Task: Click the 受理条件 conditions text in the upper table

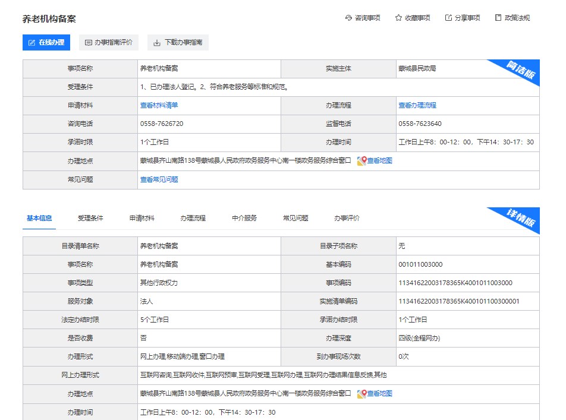Action: click(x=215, y=87)
